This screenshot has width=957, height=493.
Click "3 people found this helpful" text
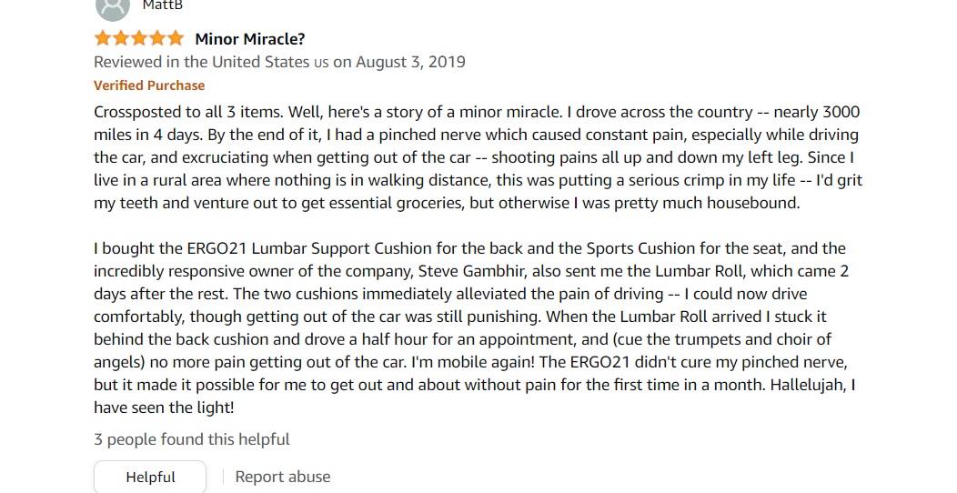[192, 439]
